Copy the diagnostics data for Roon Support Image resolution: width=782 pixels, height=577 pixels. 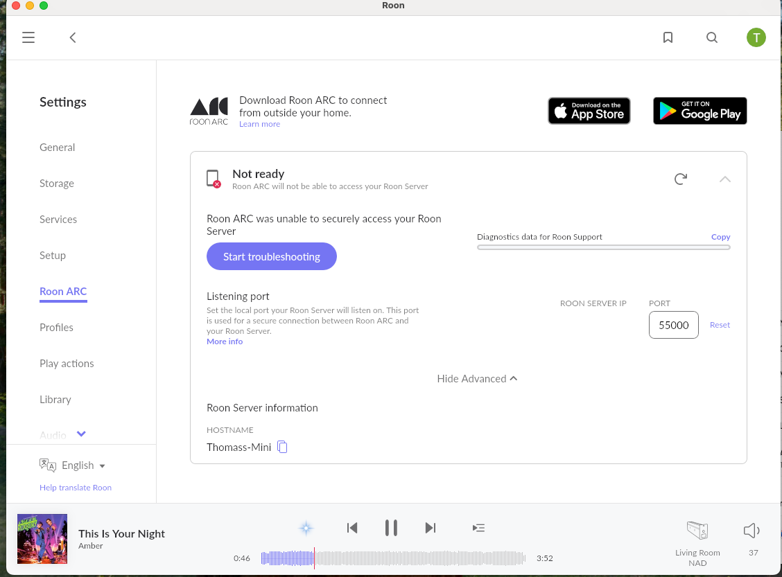tap(721, 237)
